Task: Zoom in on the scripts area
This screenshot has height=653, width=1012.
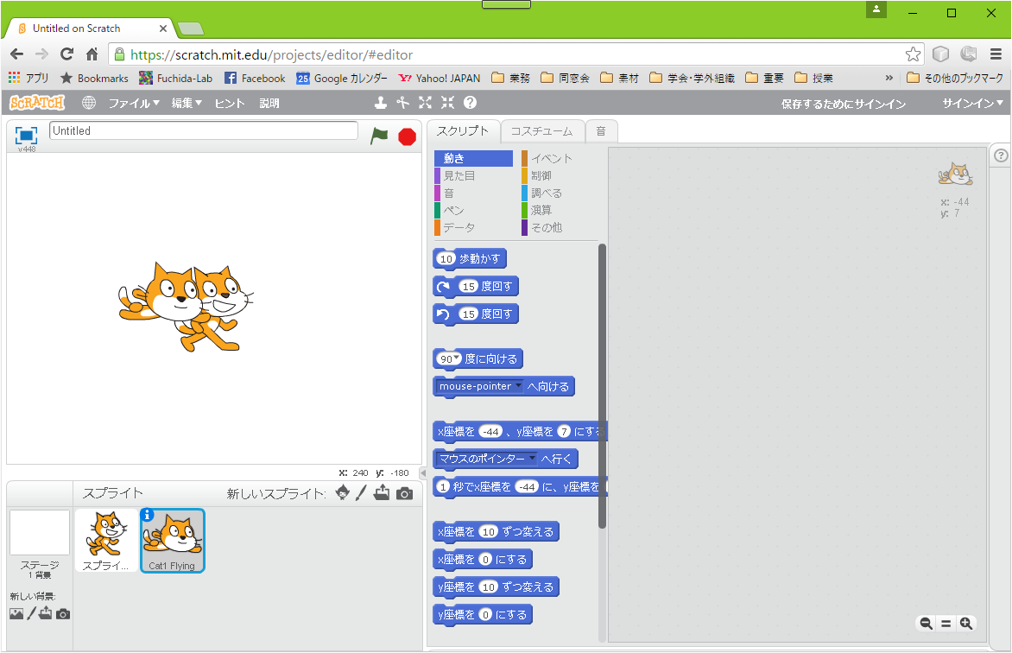Action: coord(966,623)
